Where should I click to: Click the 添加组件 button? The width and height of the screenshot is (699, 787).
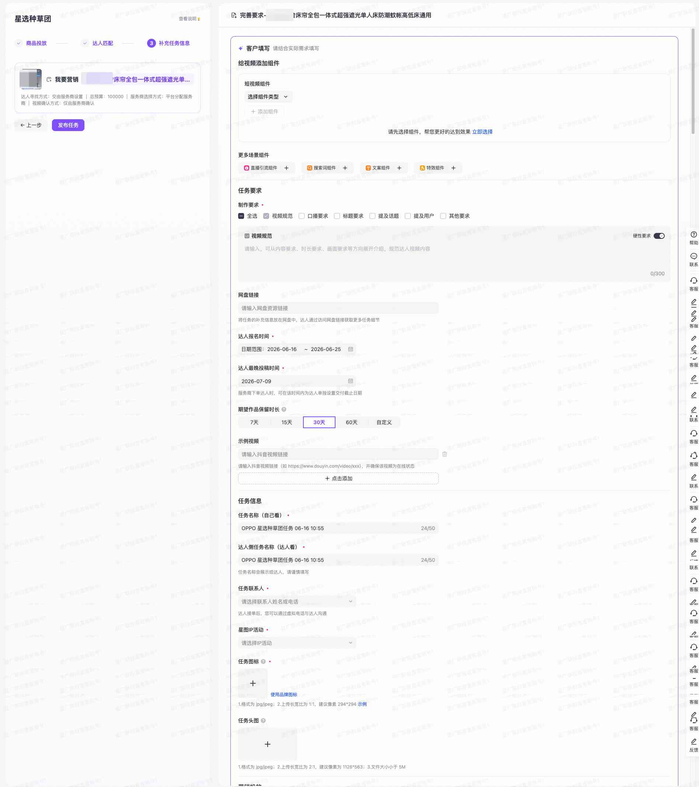pos(264,111)
